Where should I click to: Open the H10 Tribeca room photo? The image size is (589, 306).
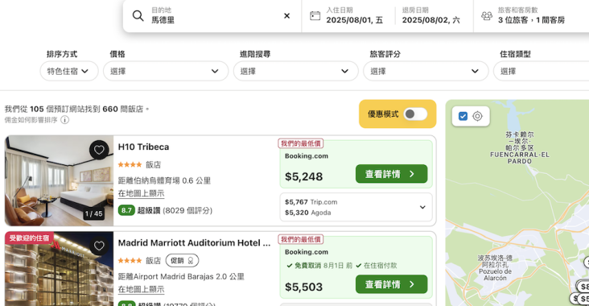[x=59, y=180]
